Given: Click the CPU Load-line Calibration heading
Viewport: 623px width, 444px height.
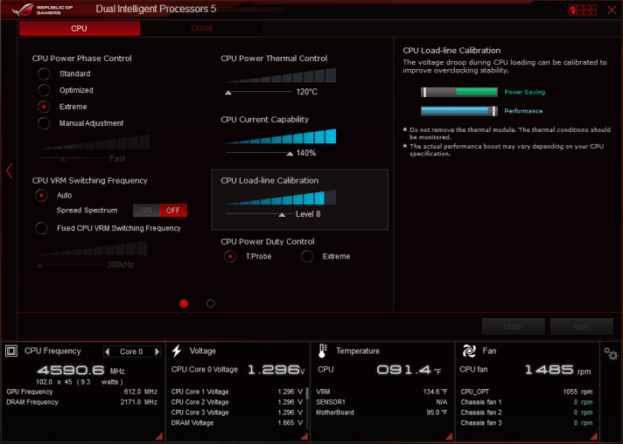Looking at the screenshot, I should pos(269,181).
